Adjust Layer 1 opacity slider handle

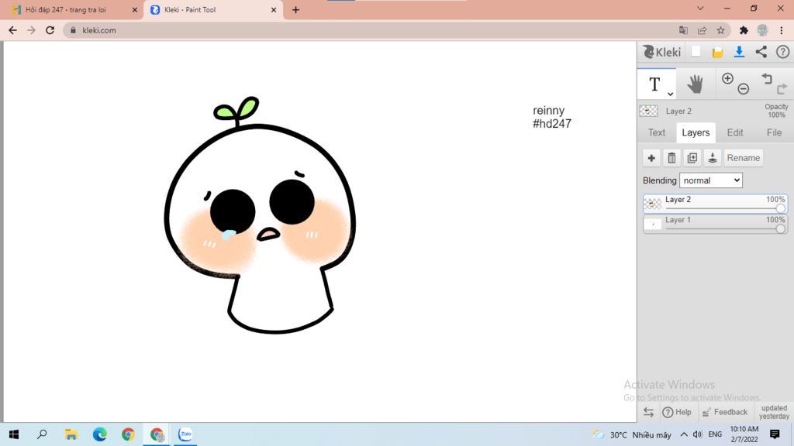[780, 228]
